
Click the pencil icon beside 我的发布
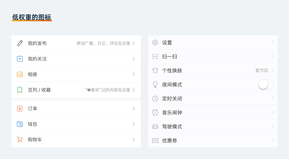click(x=20, y=43)
